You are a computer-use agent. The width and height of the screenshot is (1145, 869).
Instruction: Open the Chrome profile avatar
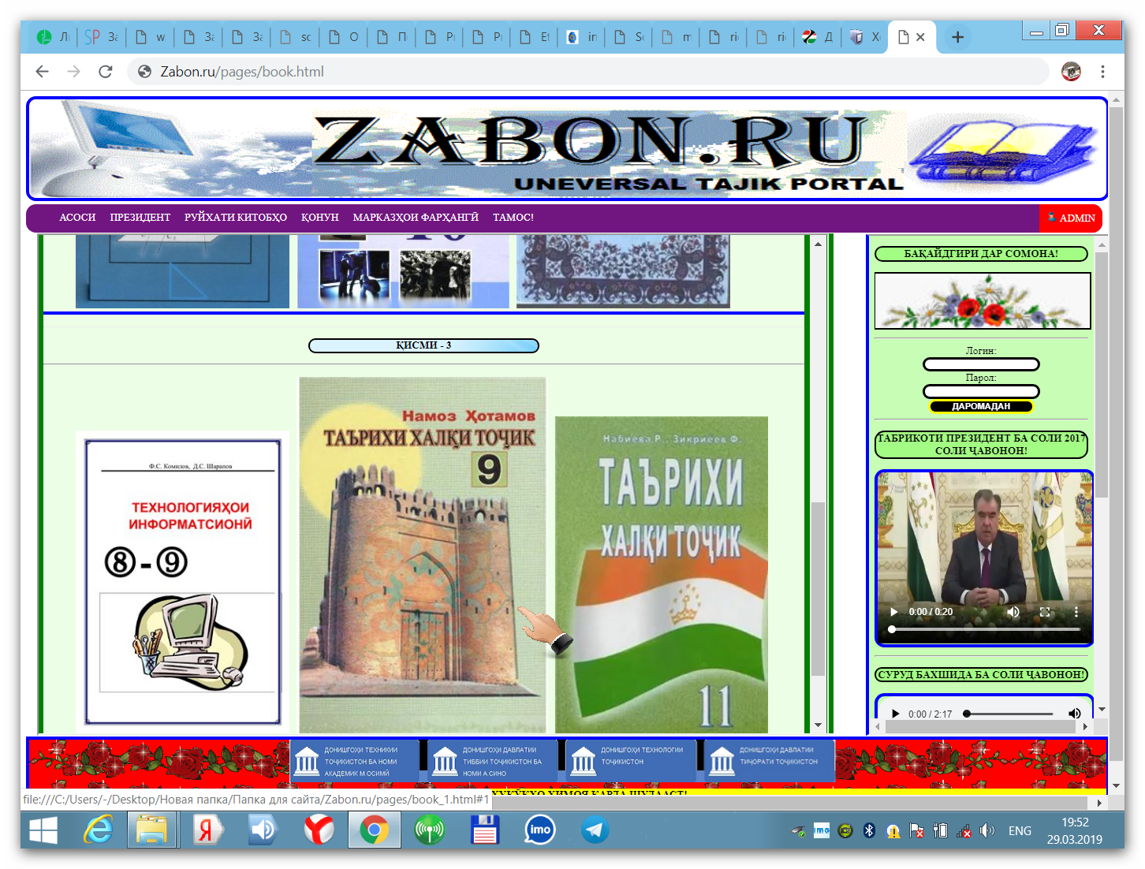[x=1071, y=72]
